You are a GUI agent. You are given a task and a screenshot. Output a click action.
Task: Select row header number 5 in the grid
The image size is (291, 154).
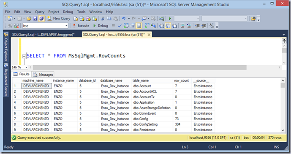(17, 108)
